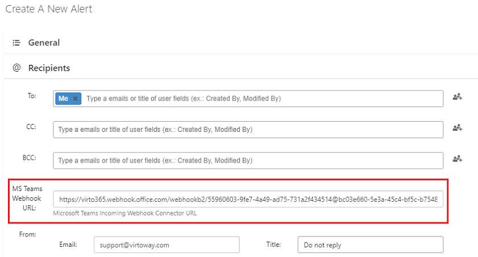Click the CC: label

coord(31,127)
